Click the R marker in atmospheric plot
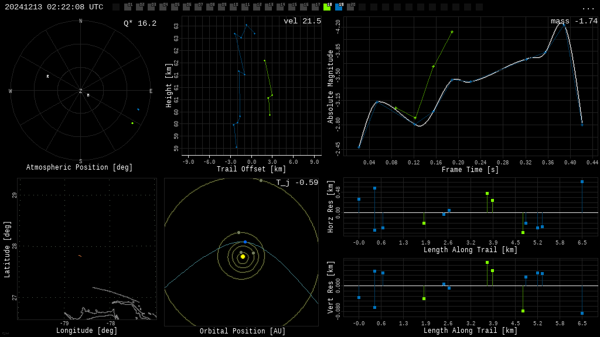 (48, 77)
